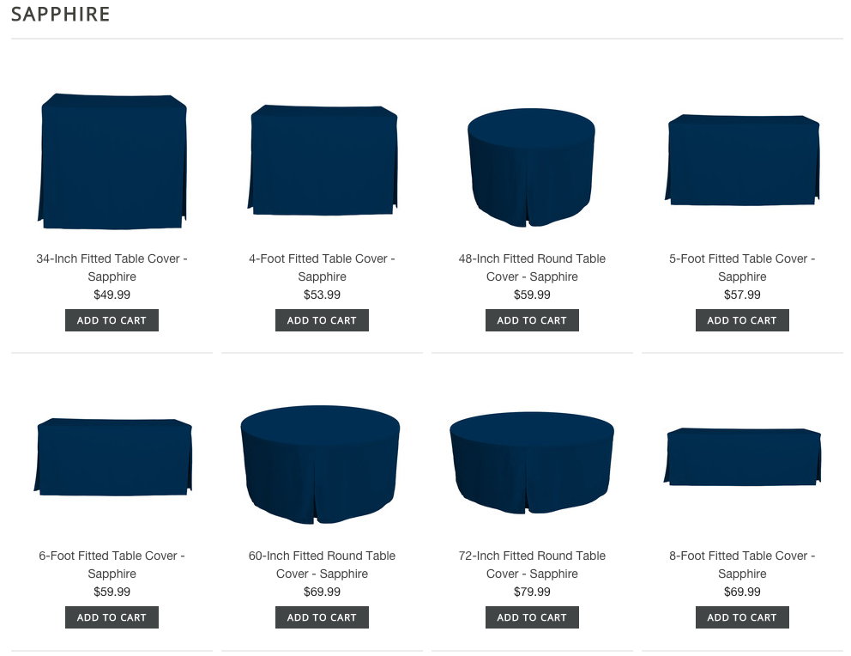Image resolution: width=851 pixels, height=656 pixels.
Task: Add the 4-Foot Fitted Table Cover to cart
Action: click(322, 320)
